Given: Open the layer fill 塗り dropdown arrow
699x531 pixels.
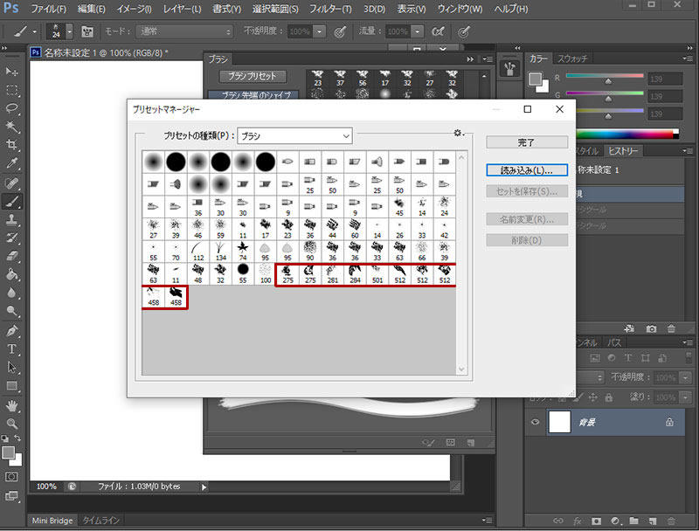Looking at the screenshot, I should coord(685,397).
